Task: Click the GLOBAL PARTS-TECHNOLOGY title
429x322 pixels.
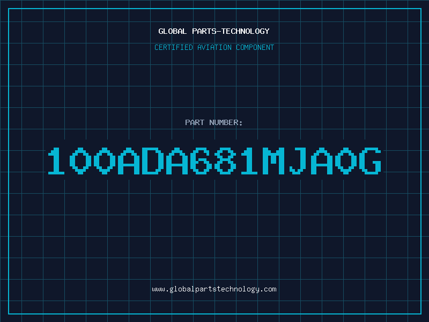Action: click(214, 31)
